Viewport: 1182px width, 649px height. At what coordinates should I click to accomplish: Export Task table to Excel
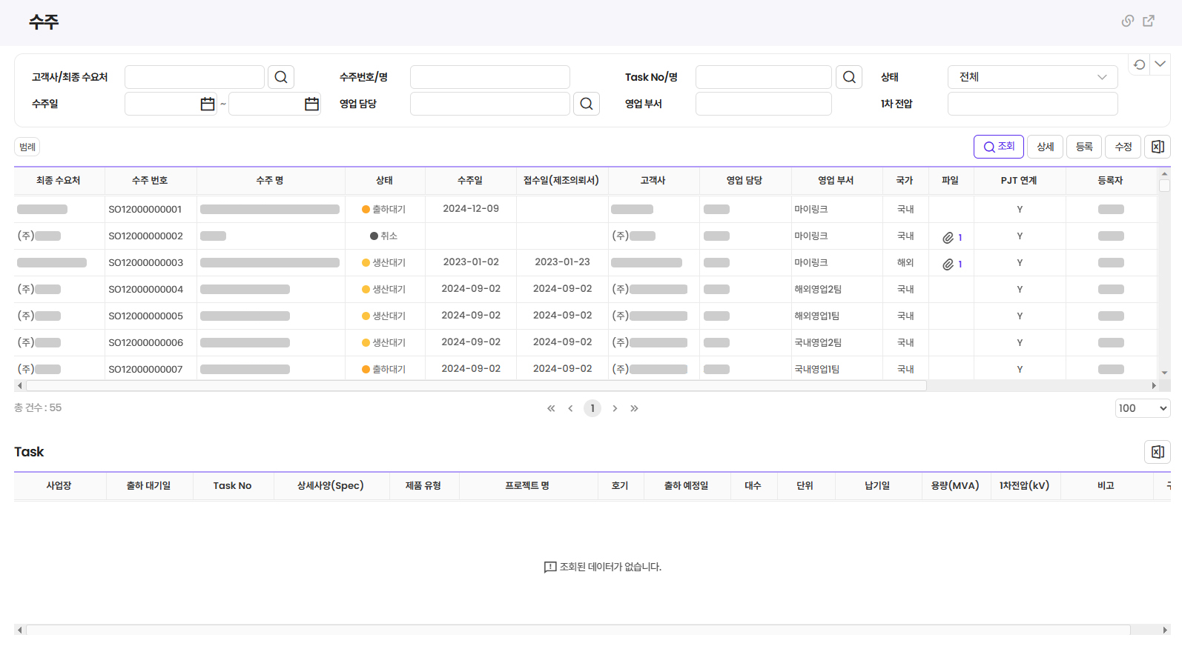click(1158, 452)
